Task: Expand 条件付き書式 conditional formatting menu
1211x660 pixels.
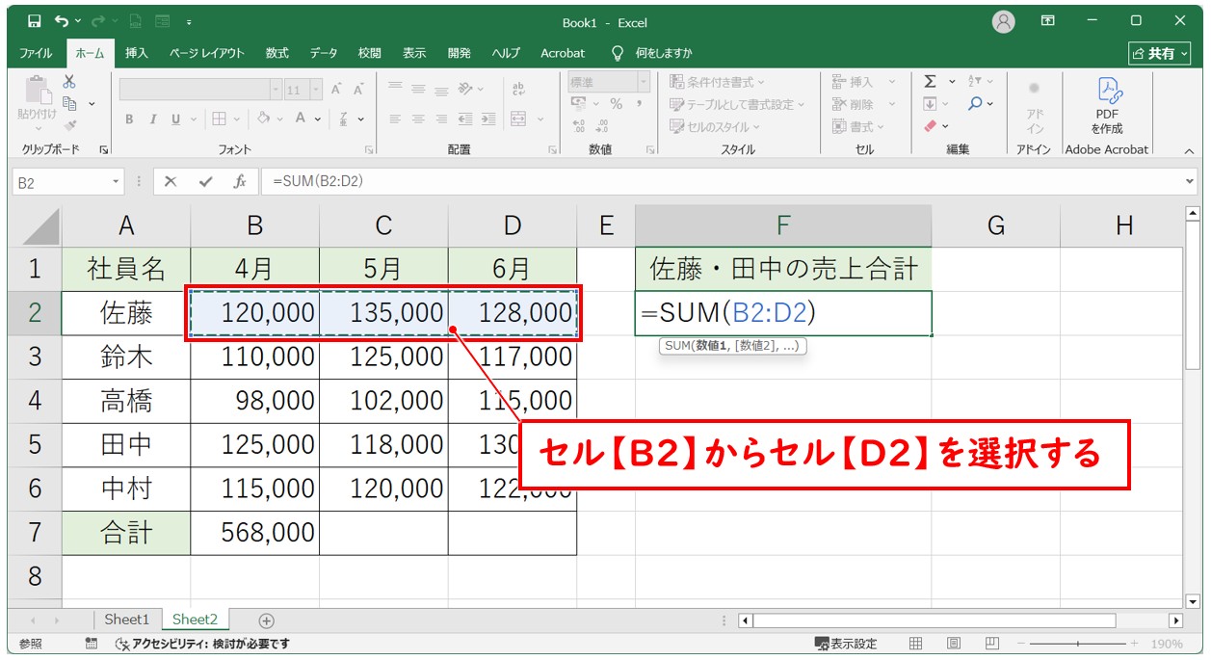Action: 718,82
